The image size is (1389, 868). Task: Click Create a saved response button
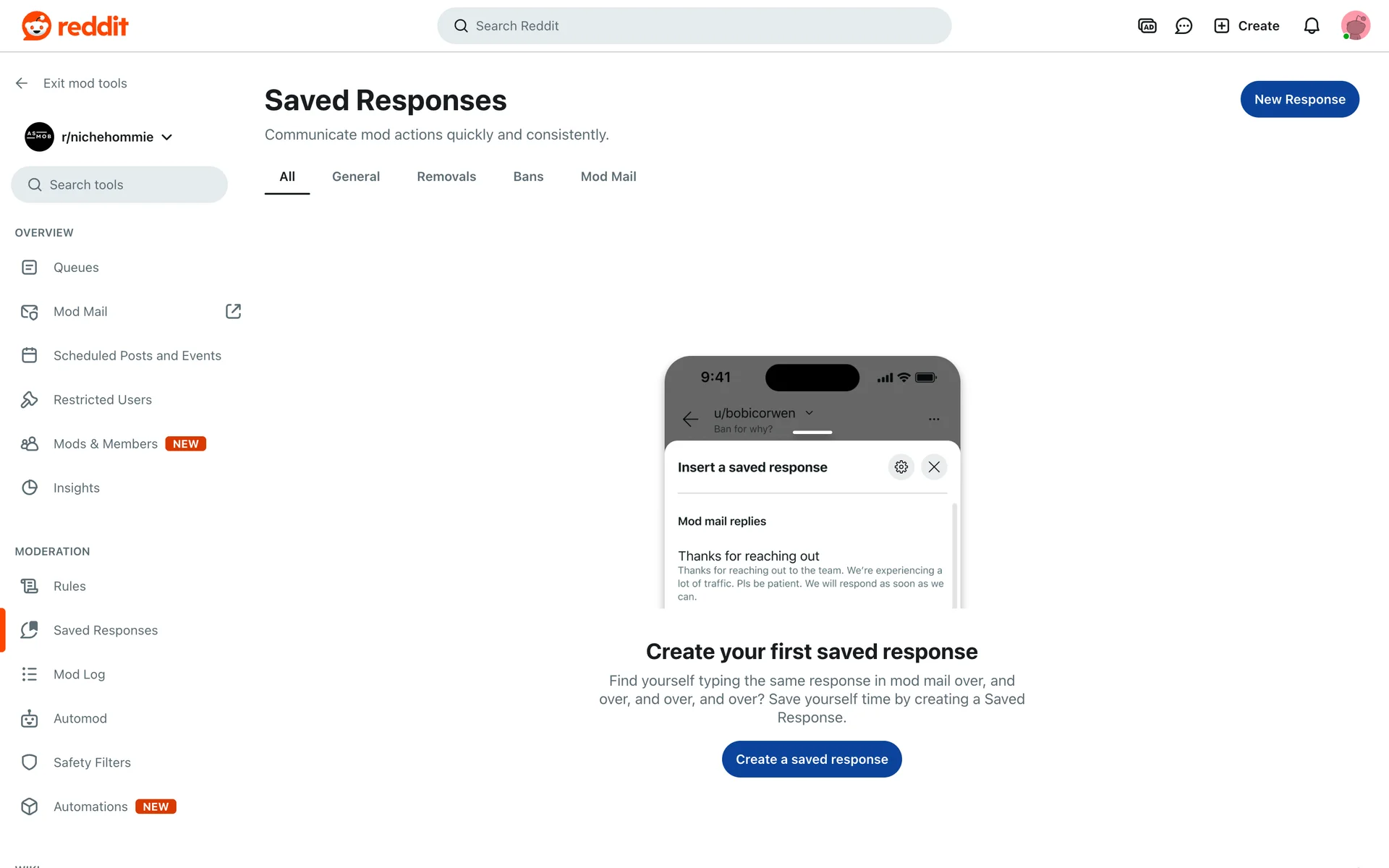[x=812, y=759]
